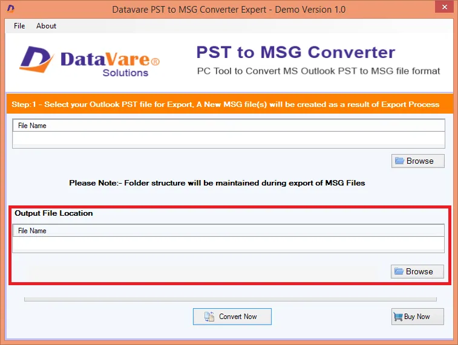Click the app icon in the title bar
Screen dimensions: 458x345
[10, 8]
